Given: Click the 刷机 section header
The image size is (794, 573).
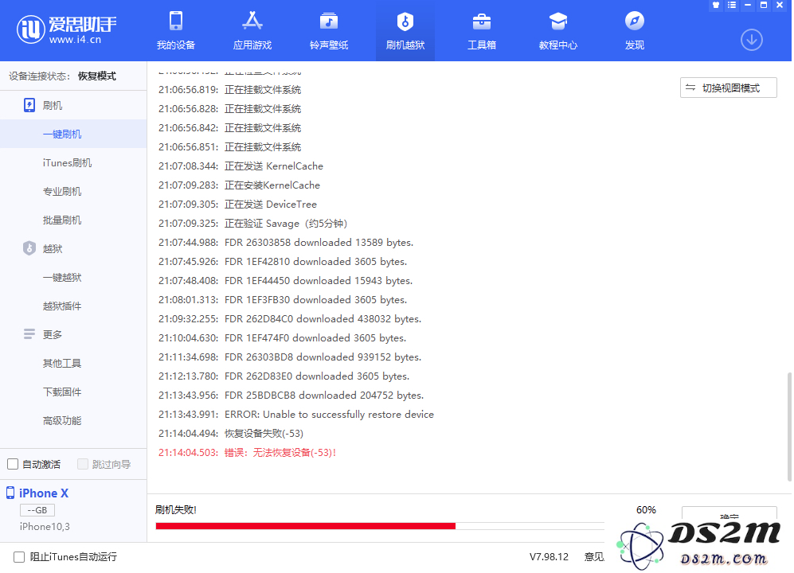Looking at the screenshot, I should [x=52, y=105].
